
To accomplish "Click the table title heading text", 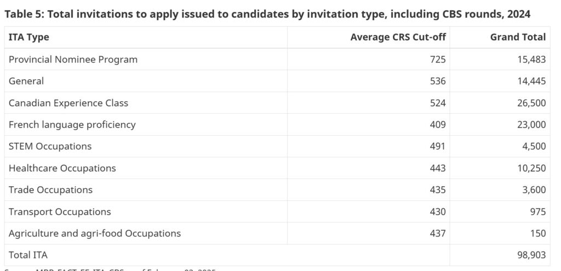I will [267, 14].
